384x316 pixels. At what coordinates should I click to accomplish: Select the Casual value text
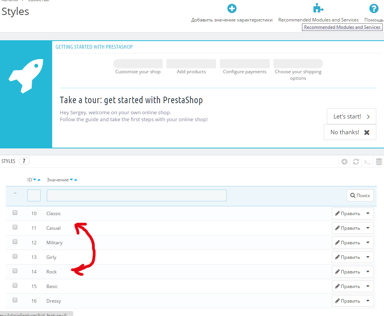pyautogui.click(x=53, y=228)
